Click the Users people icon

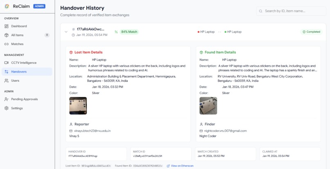coord(7,81)
